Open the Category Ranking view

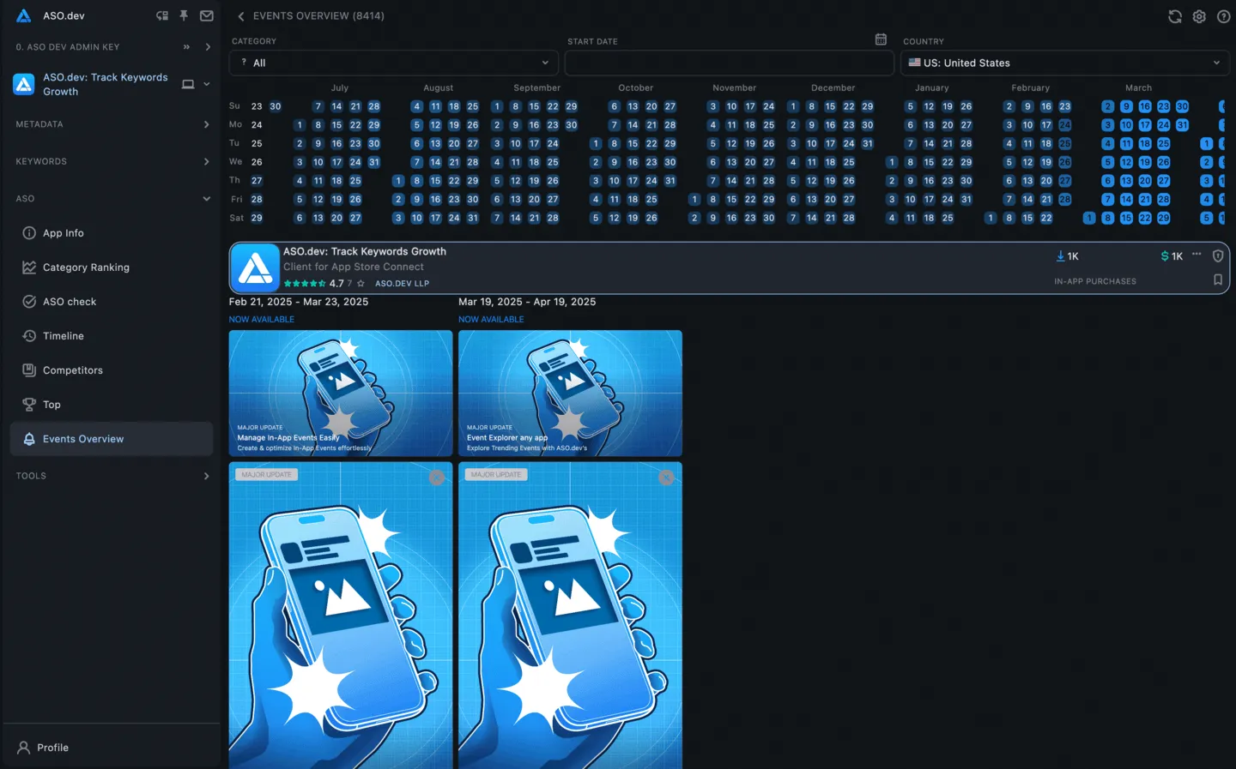click(86, 267)
